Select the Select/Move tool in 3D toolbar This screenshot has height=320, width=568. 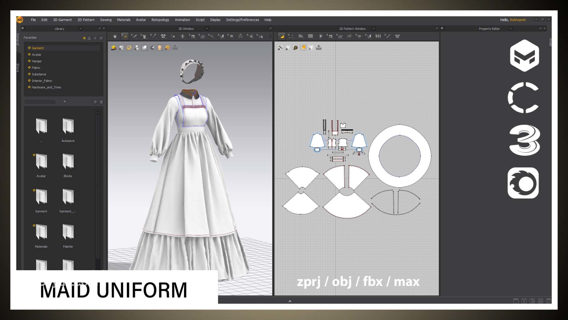click(x=125, y=36)
